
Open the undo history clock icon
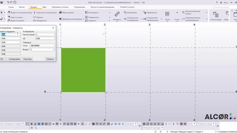coord(15,3)
